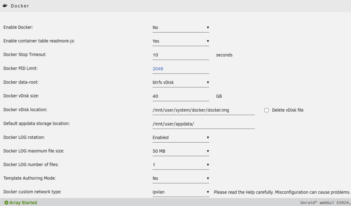Open Docker LOG number of files dropdown
Screen dimensions: 351x206
[181, 165]
